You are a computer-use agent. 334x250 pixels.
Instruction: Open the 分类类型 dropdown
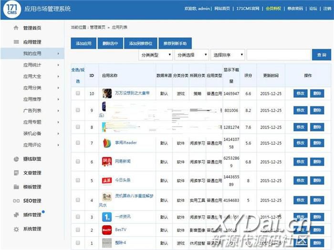156,55
